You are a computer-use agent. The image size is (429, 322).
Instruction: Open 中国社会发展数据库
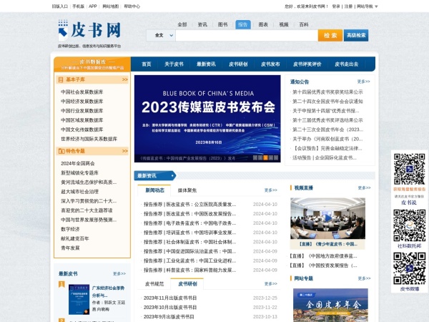pos(82,92)
